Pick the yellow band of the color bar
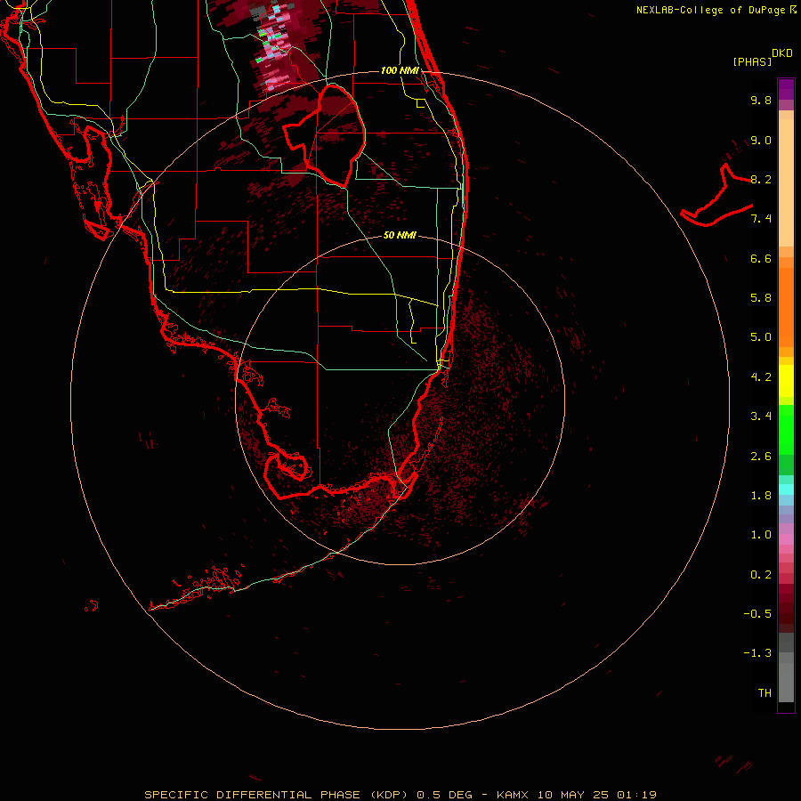The image size is (801, 801). point(786,381)
